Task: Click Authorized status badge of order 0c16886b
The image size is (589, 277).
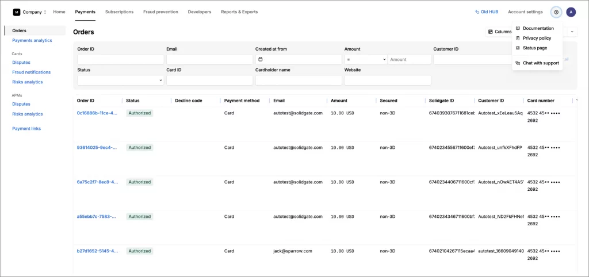Action: (139, 113)
